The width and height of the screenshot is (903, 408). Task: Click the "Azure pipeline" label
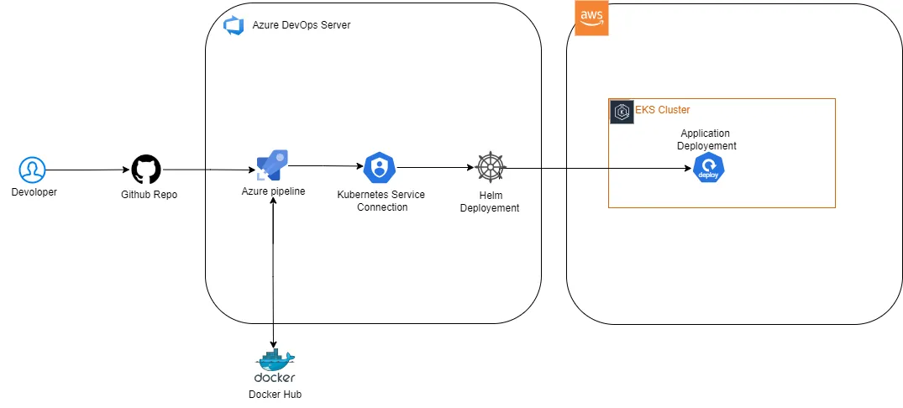(274, 191)
